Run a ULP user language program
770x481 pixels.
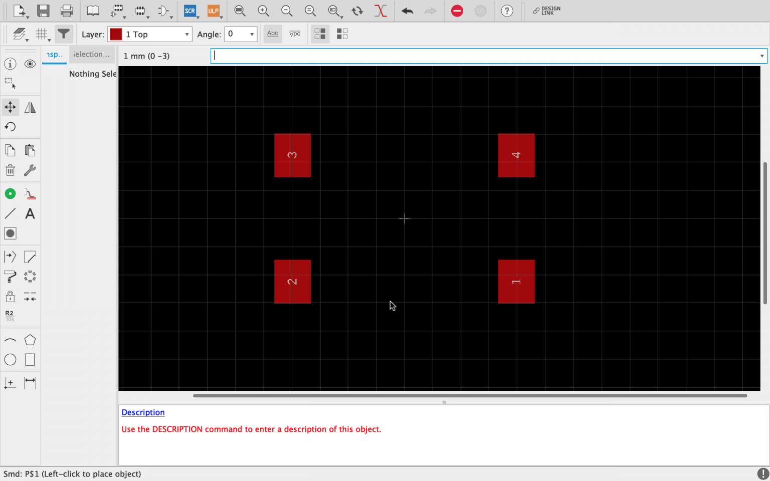tap(214, 11)
